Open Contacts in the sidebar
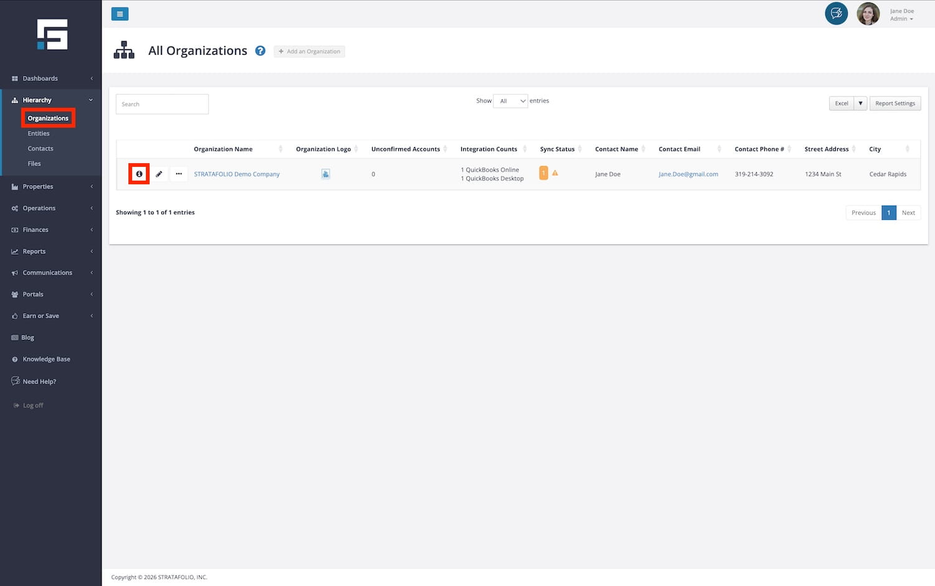Screen dimensions: 935x586 pos(41,148)
